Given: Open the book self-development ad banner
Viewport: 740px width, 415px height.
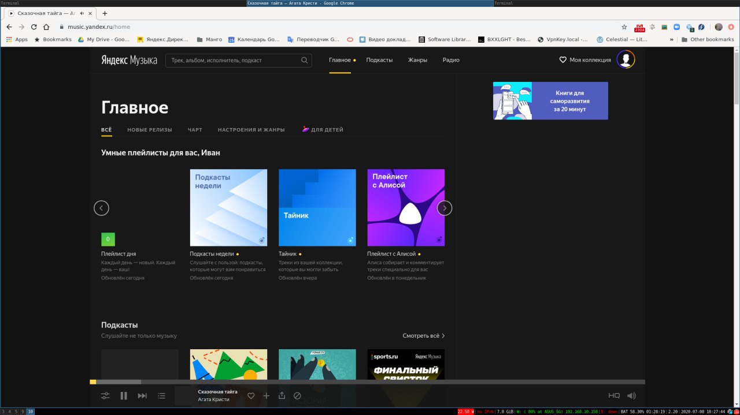Looking at the screenshot, I should [x=550, y=100].
